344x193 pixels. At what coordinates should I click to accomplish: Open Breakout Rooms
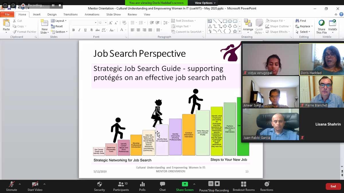[244, 184]
